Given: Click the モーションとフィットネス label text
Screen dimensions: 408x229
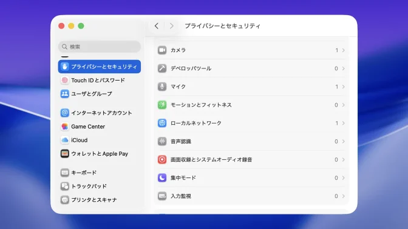Looking at the screenshot, I should 201,105.
